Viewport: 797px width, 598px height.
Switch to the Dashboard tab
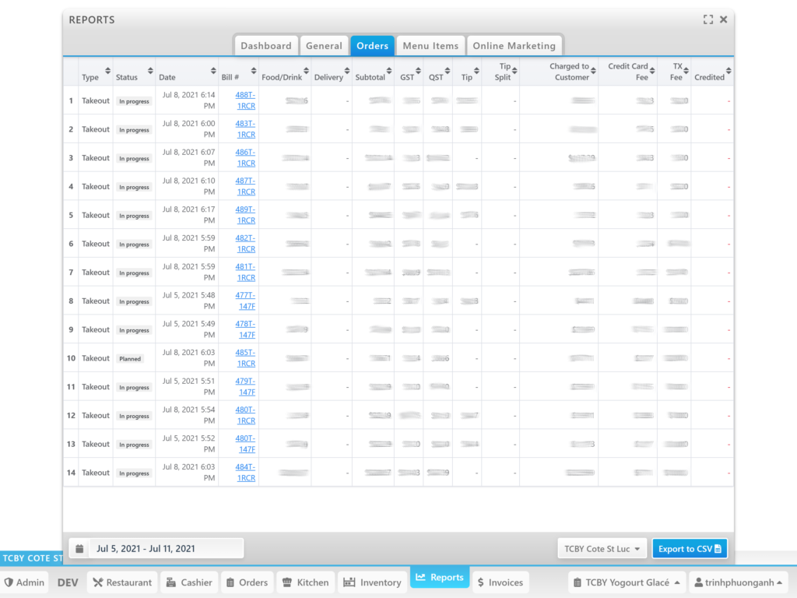[x=265, y=46]
